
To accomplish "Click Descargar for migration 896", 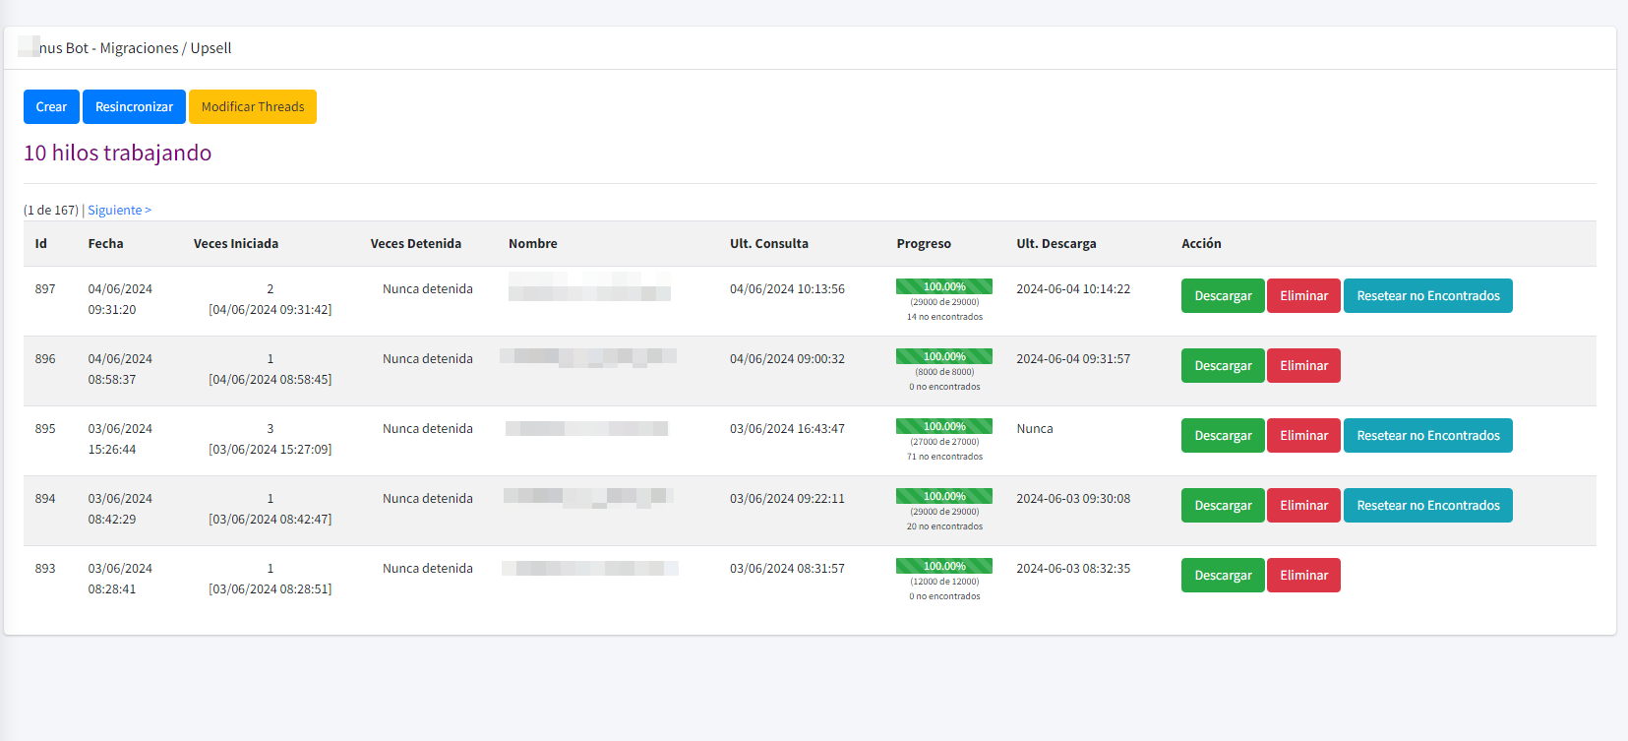I will 1223,366.
